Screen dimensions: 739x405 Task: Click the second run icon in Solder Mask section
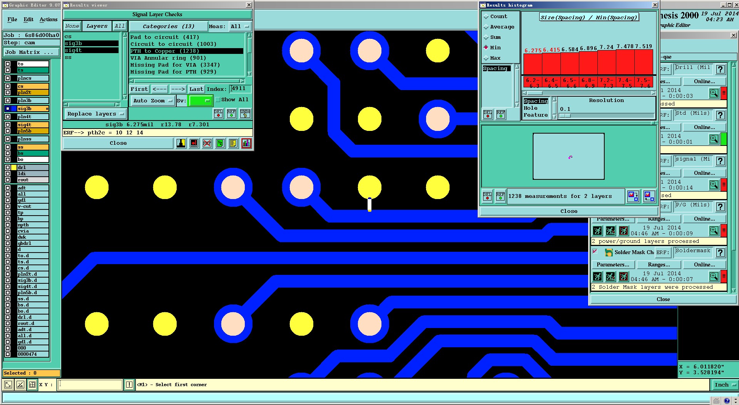pos(610,276)
